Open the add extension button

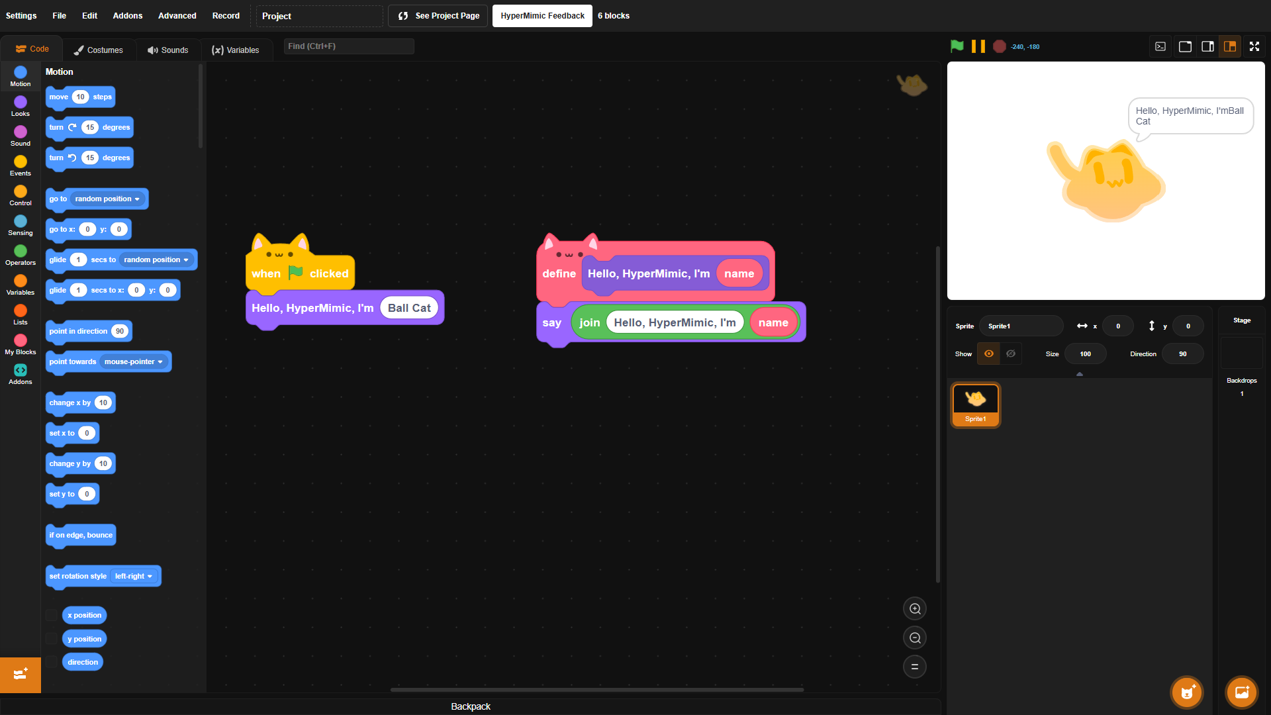point(21,675)
